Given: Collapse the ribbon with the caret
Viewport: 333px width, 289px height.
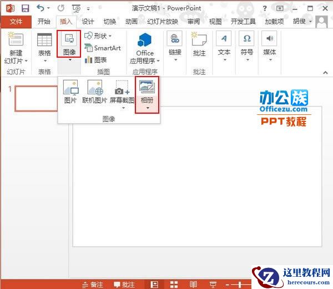Looking at the screenshot, I should pos(325,73).
